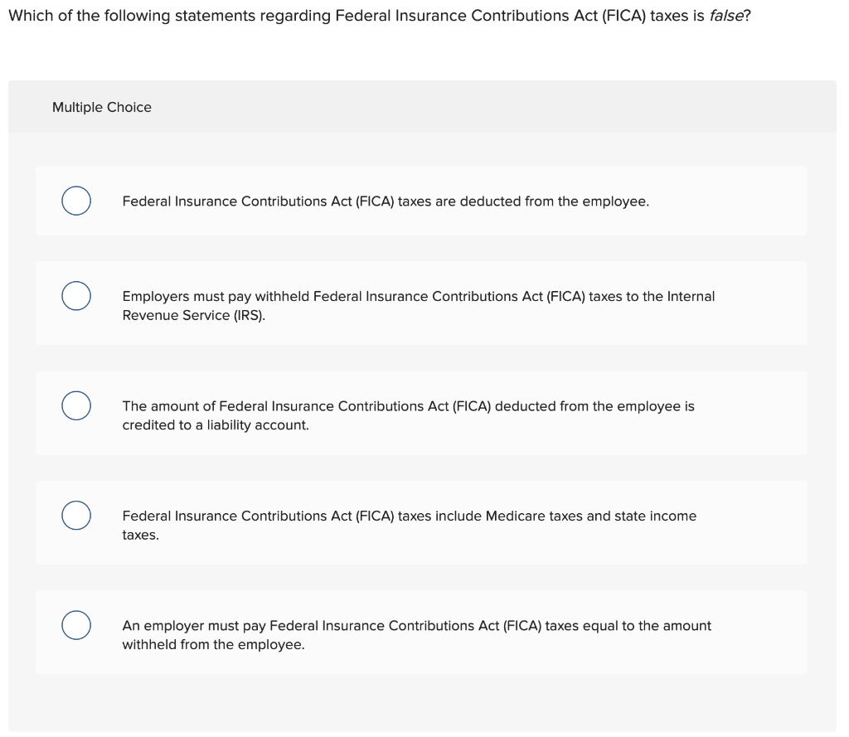Viewport: 849px width, 737px height.
Task: Select the radio button for "deducted from the employee"
Action: (x=76, y=201)
